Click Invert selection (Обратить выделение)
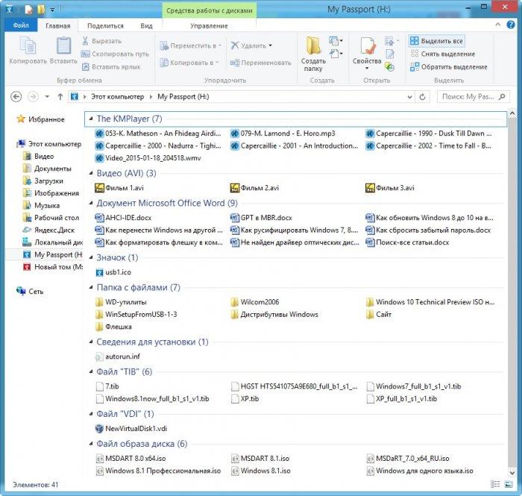The width and height of the screenshot is (522, 496). pyautogui.click(x=448, y=66)
